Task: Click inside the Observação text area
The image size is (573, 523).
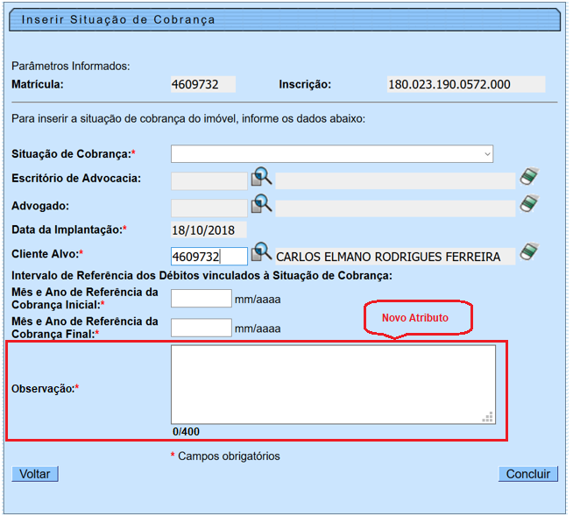Action: (333, 384)
